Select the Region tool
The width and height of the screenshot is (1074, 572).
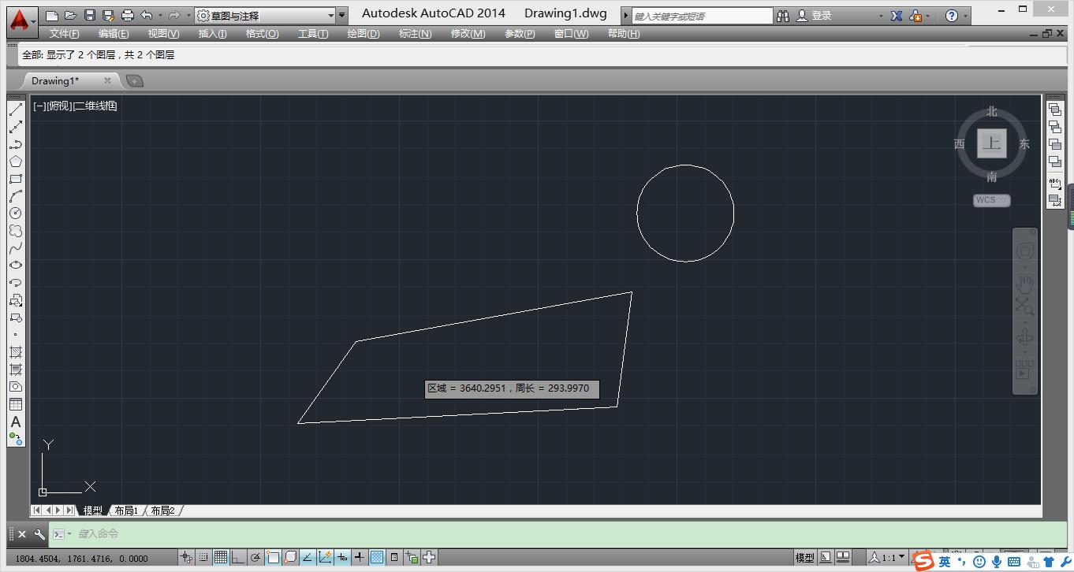point(16,387)
